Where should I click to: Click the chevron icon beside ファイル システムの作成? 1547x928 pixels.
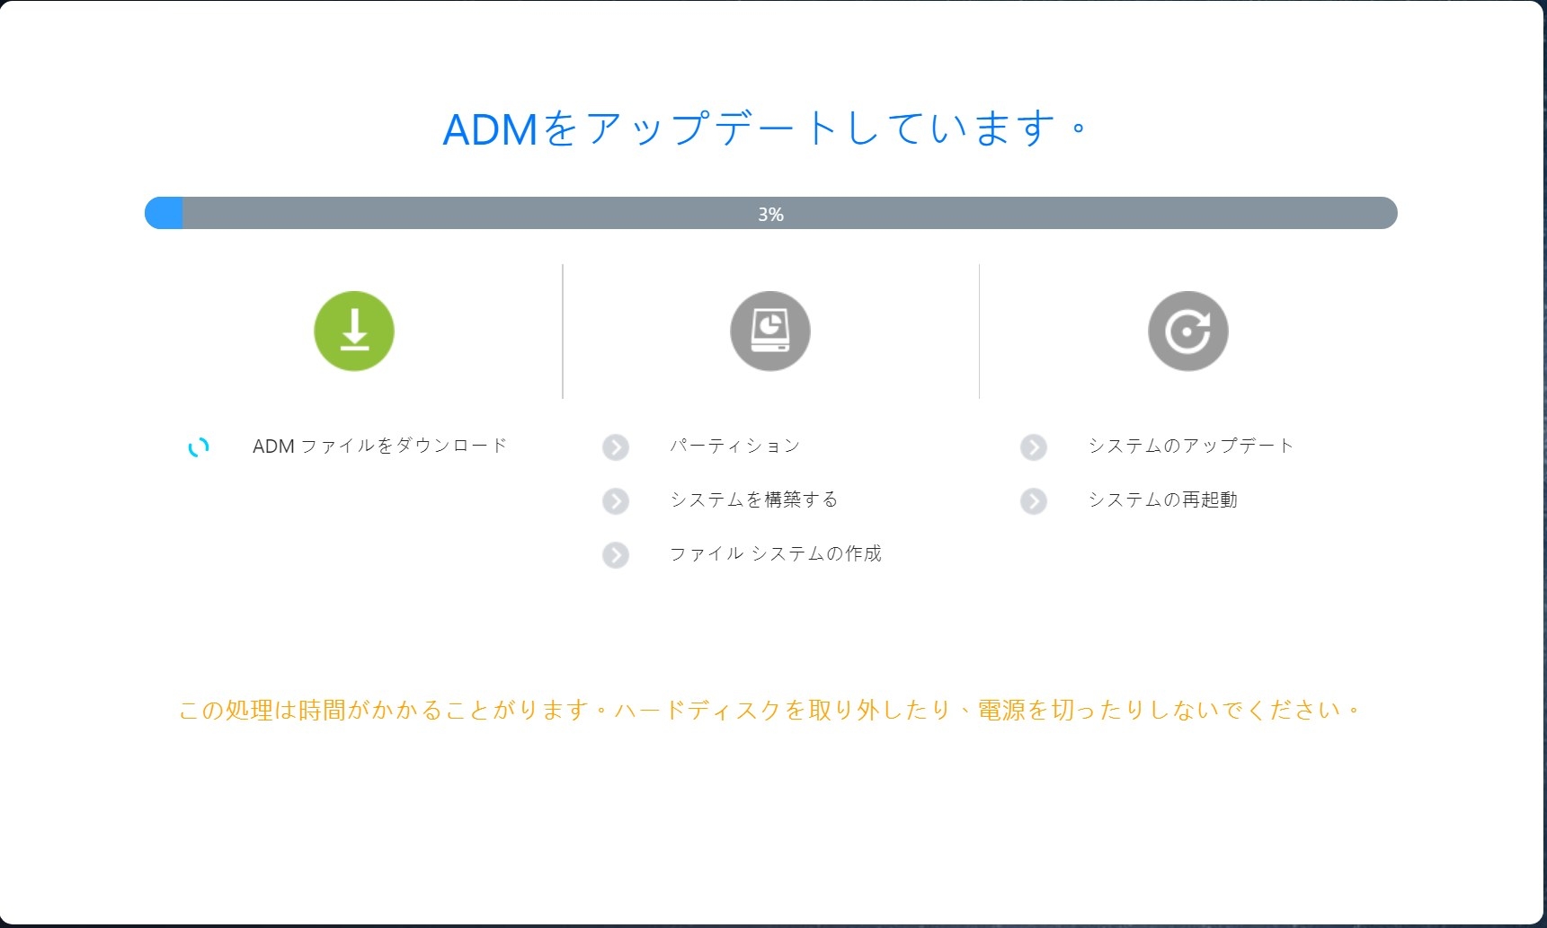(x=616, y=554)
